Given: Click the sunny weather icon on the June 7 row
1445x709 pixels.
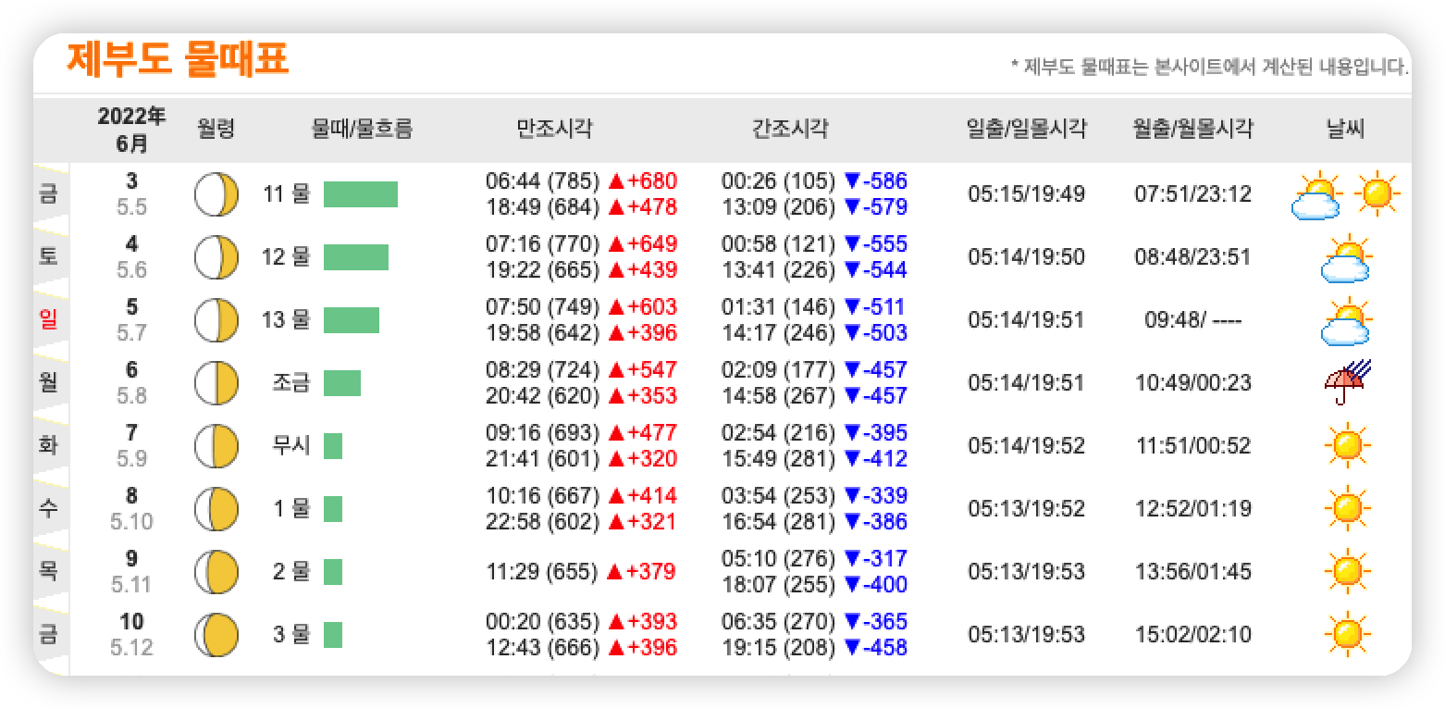Looking at the screenshot, I should pos(1348,445).
